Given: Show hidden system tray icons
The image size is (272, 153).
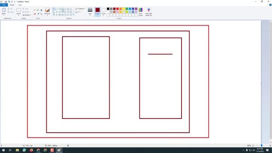Looking at the screenshot, I should coord(244,150).
